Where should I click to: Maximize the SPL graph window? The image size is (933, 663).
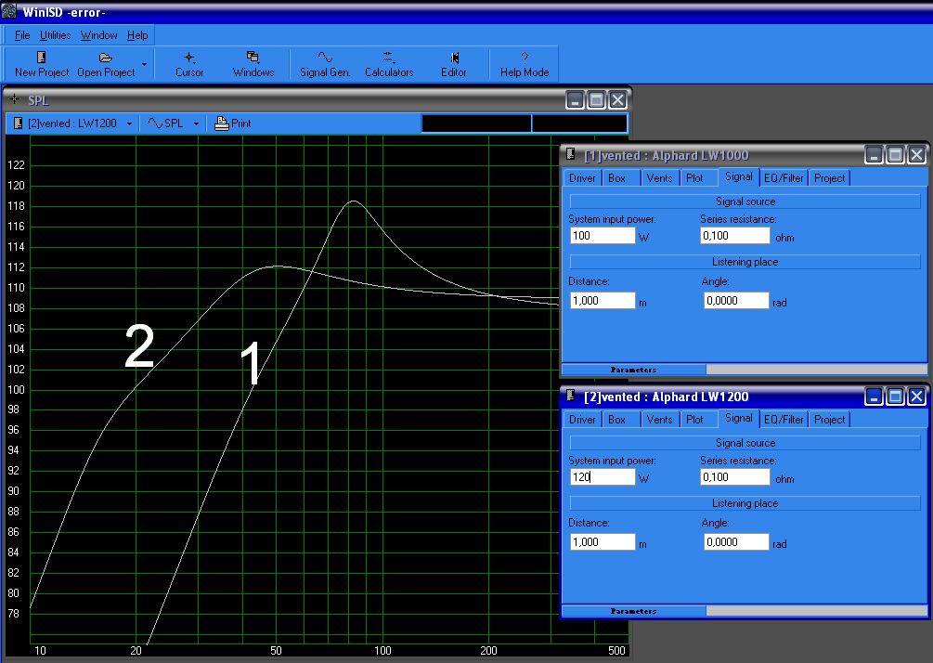[x=596, y=99]
